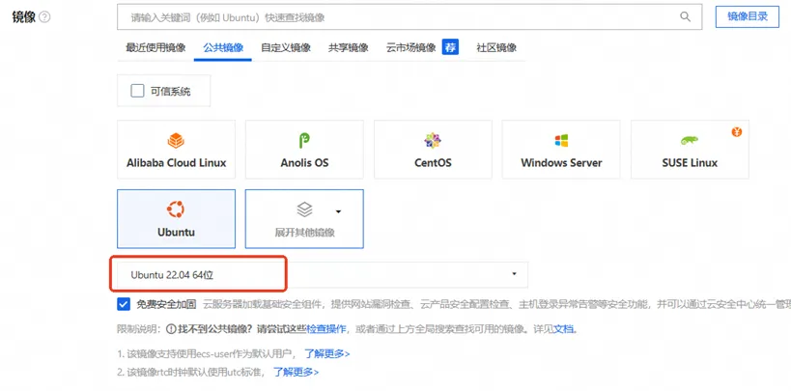Click the paid ¥ badge on SUSE Linux
This screenshot has height=391, width=791.
(737, 132)
